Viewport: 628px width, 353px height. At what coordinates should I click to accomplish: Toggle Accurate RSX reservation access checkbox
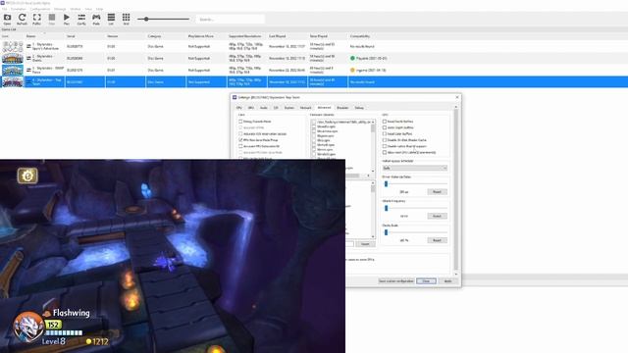pyautogui.click(x=240, y=133)
